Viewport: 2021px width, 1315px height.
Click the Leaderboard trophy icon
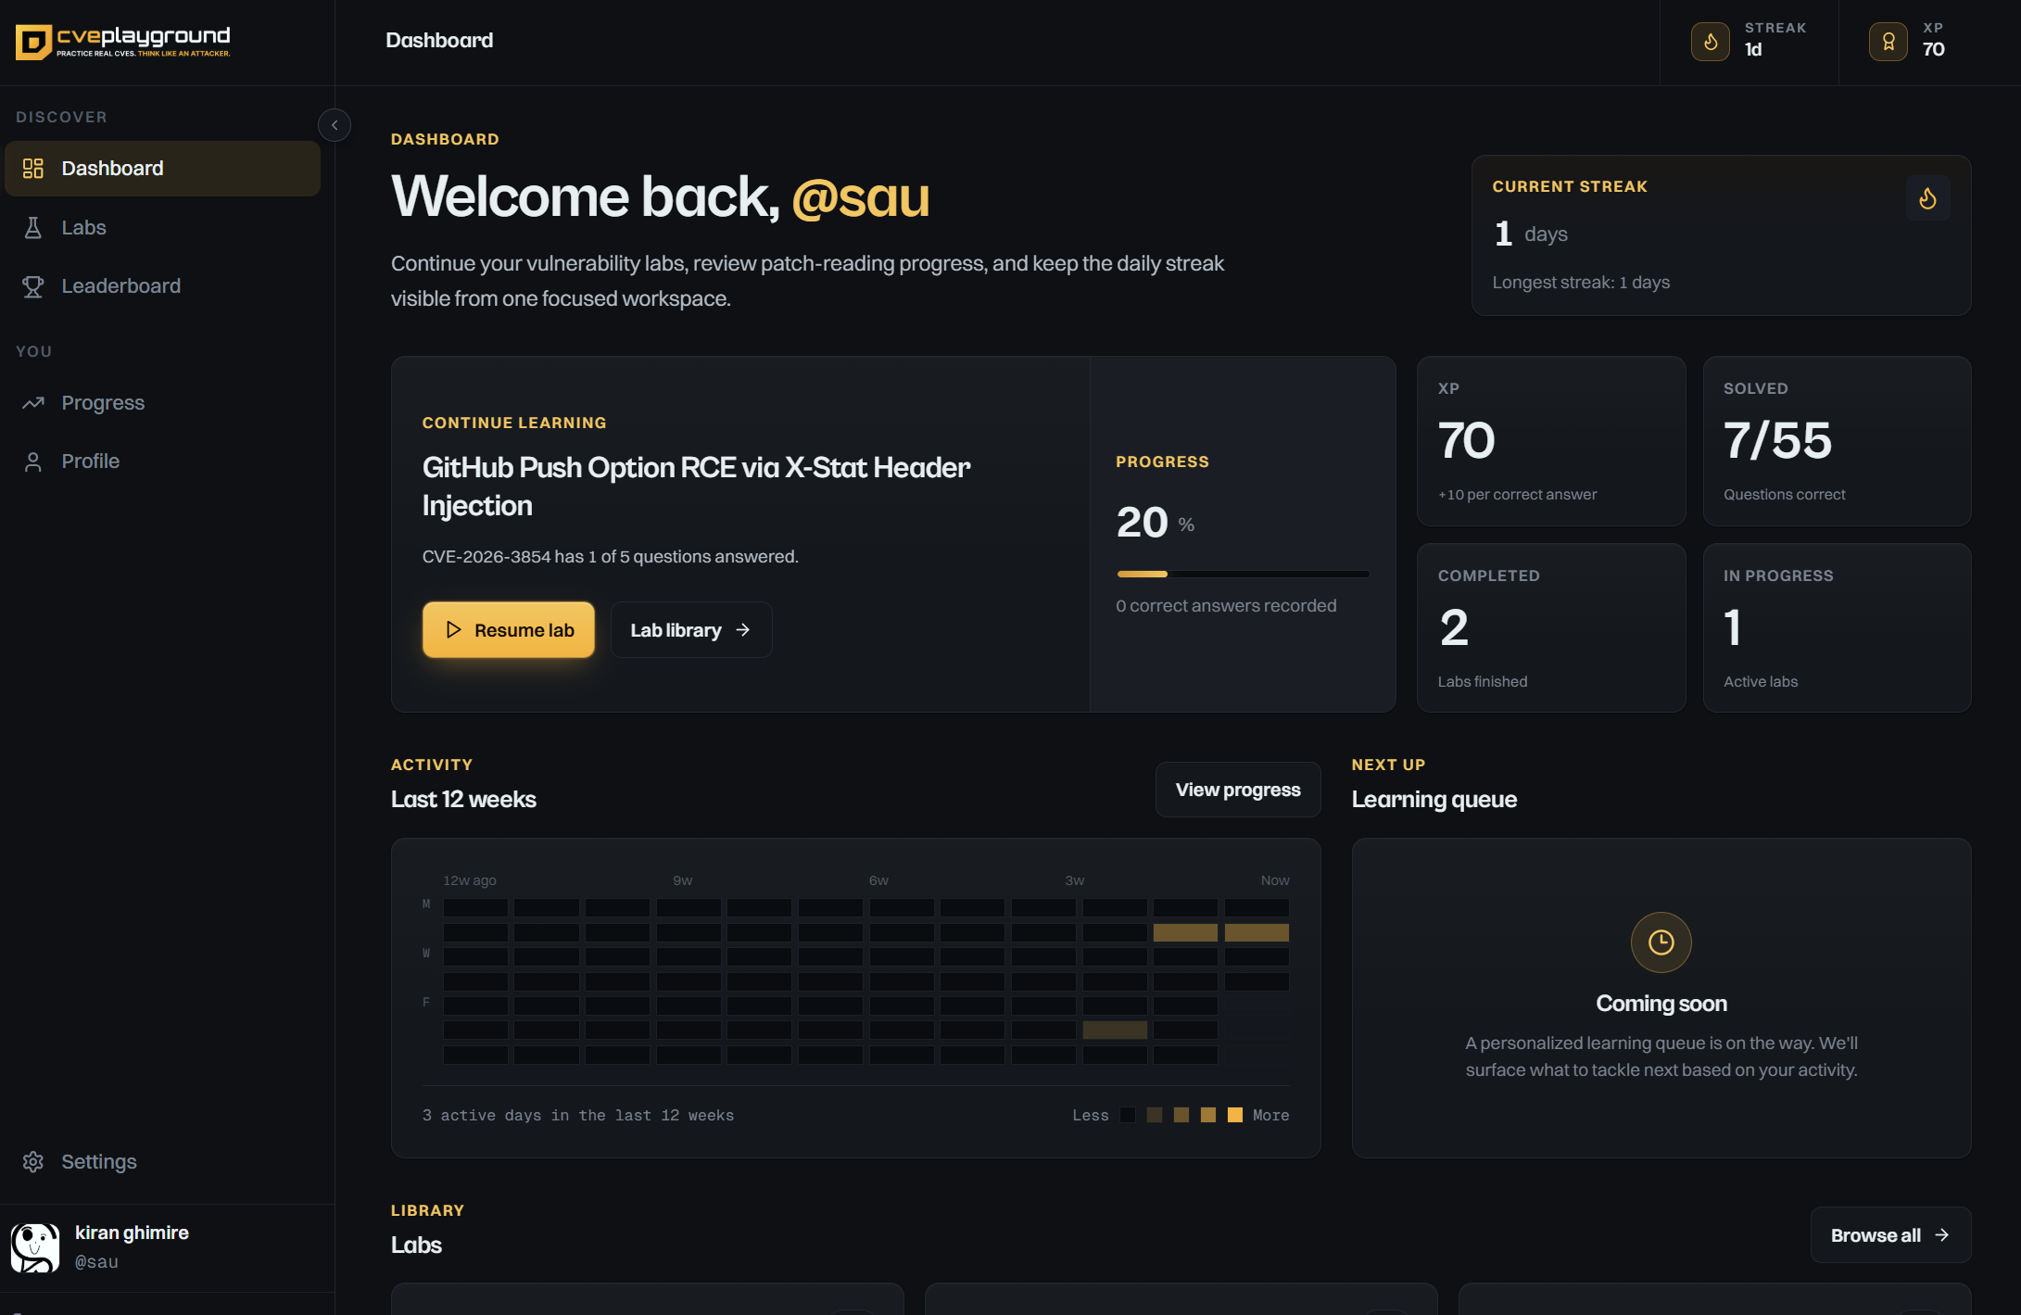coord(33,286)
